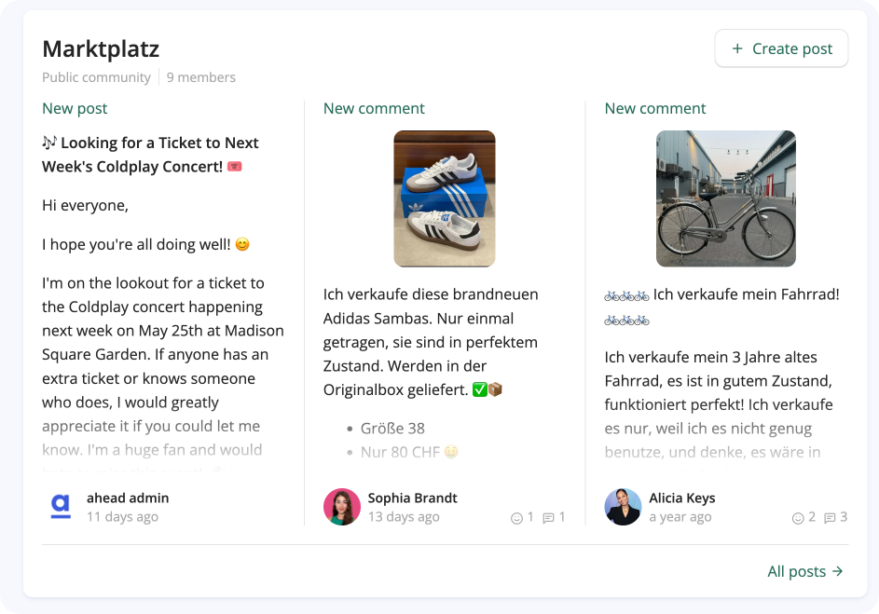Viewport: 879px width, 614px height.
Task: Open the All posts link
Action: click(x=805, y=571)
